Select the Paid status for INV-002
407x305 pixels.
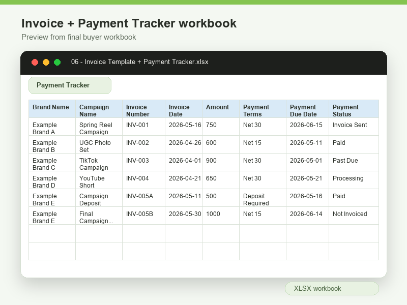(x=354, y=144)
